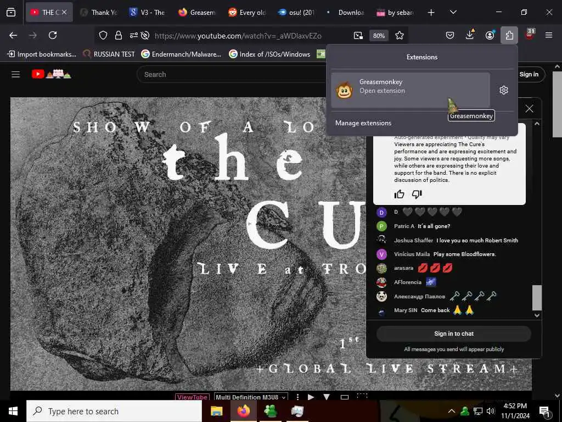This screenshot has height=422, width=562.
Task: Open the Windows Start menu
Action: point(13,411)
